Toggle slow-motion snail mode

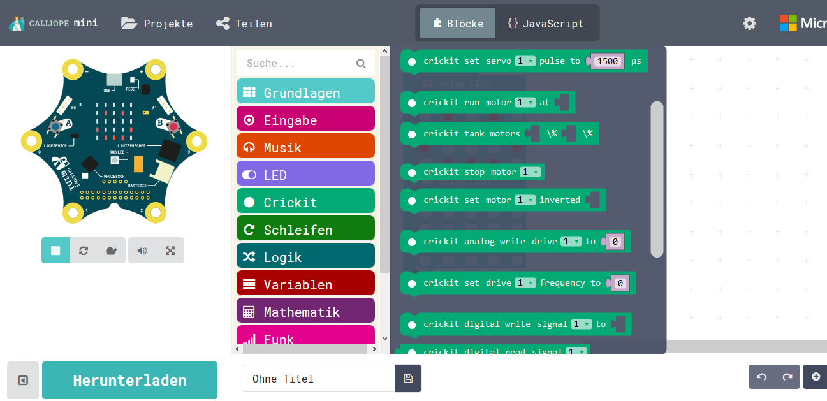[x=112, y=251]
